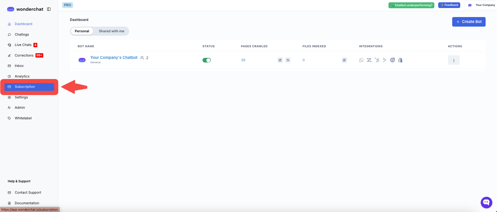Open Your Company's Chatbot link

click(x=114, y=58)
